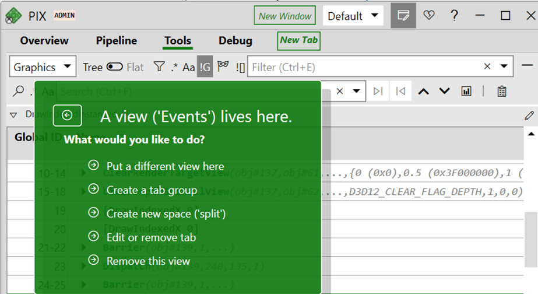Screen dimensions: 538x294
Task: Open the search history dropdown
Action: [x=357, y=91]
